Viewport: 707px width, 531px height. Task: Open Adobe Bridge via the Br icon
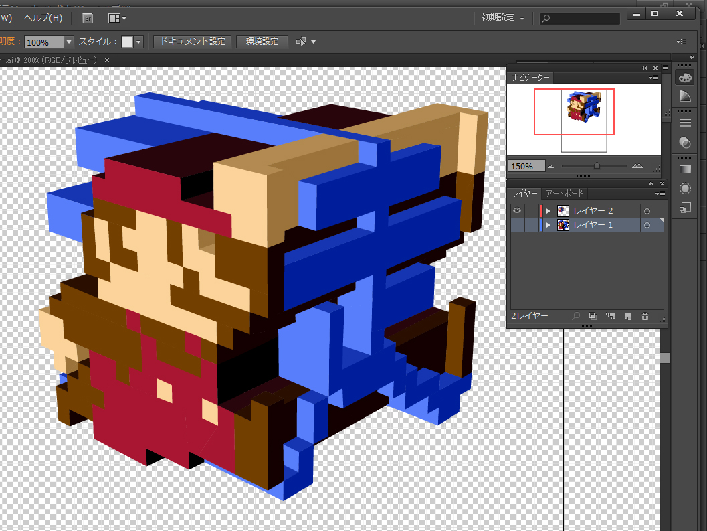[88, 18]
